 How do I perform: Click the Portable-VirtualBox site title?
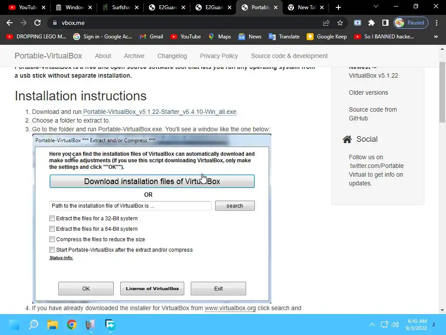48,56
